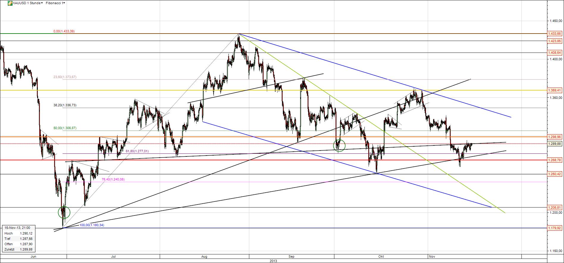This screenshot has height=263, width=564.
Task: Click the 1.206,81 price axis label
Action: [x=555, y=207]
